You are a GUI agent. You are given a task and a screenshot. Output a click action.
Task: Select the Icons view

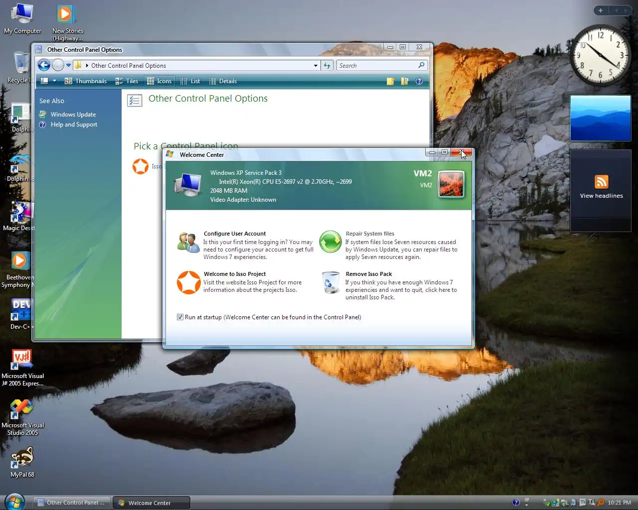point(159,81)
